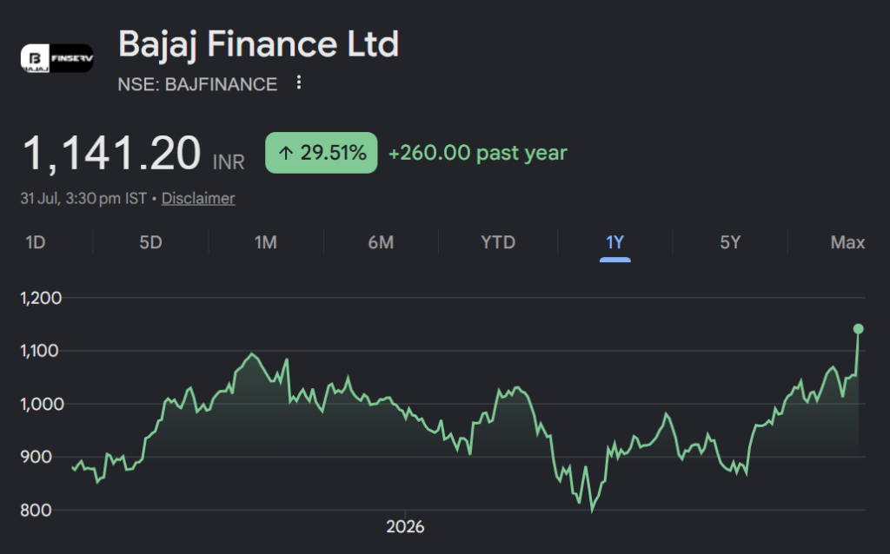Click the 1,100 y-axis label

point(39,351)
